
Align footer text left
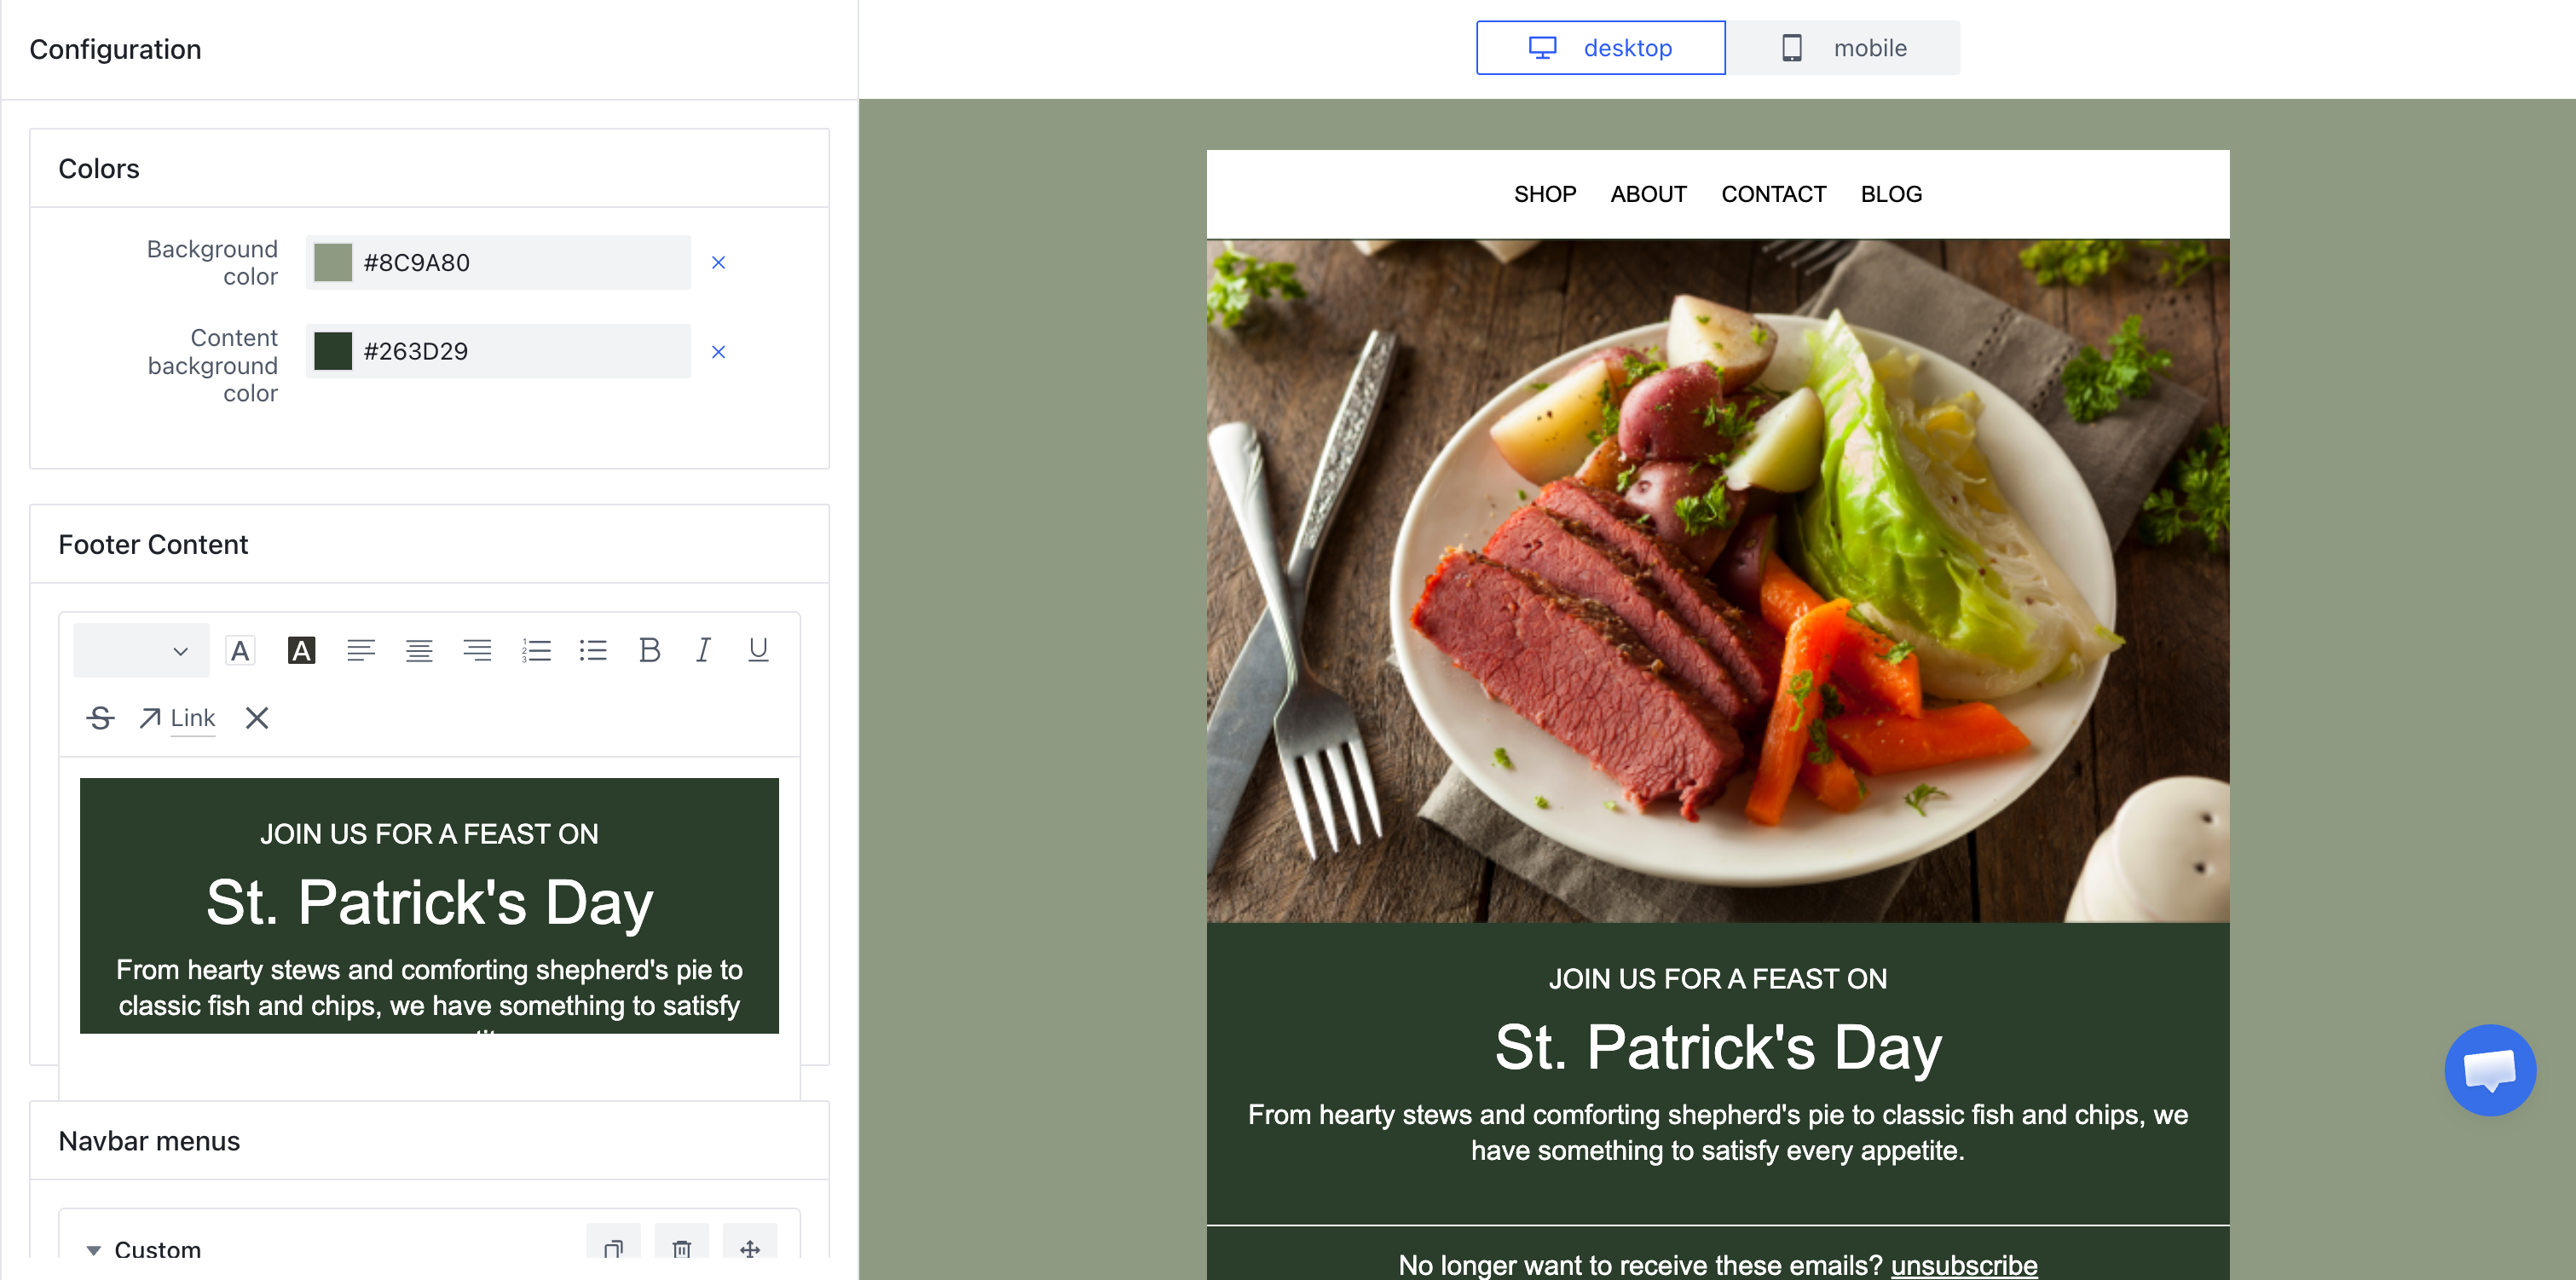(361, 651)
